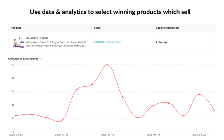Click the 2020-04-16 x-axis date label
The image size is (224, 140).
pyautogui.click(x=107, y=134)
